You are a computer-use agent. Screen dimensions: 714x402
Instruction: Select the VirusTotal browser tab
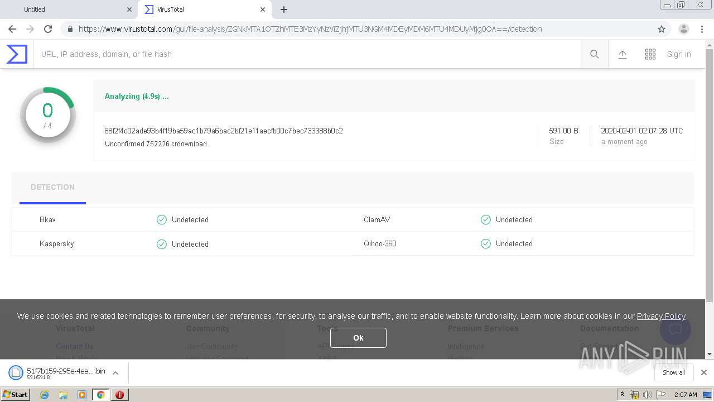click(204, 9)
